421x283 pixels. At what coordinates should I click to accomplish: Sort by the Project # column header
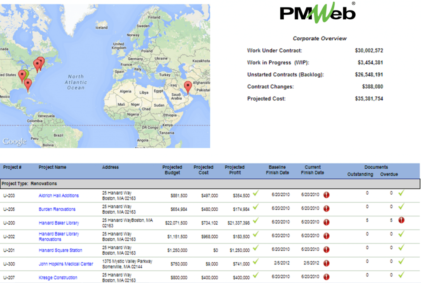point(12,167)
